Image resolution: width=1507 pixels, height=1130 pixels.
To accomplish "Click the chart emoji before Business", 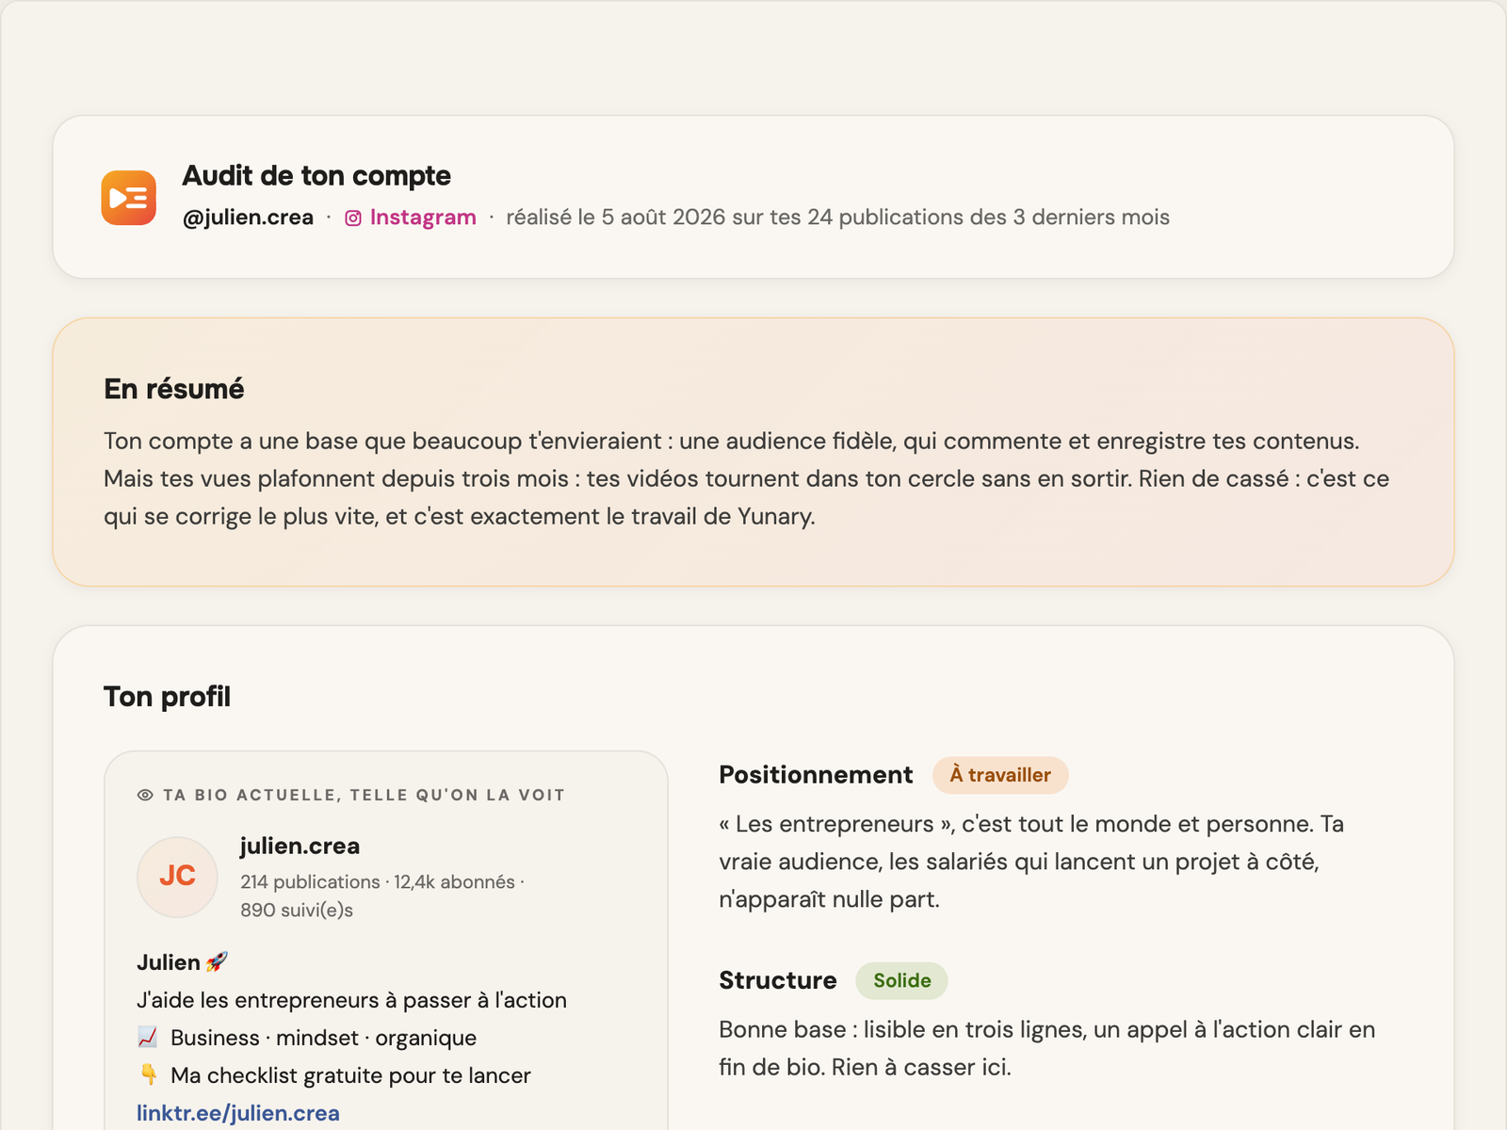I will pyautogui.click(x=148, y=1038).
